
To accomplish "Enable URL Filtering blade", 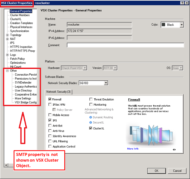I will (x=50, y=141).
